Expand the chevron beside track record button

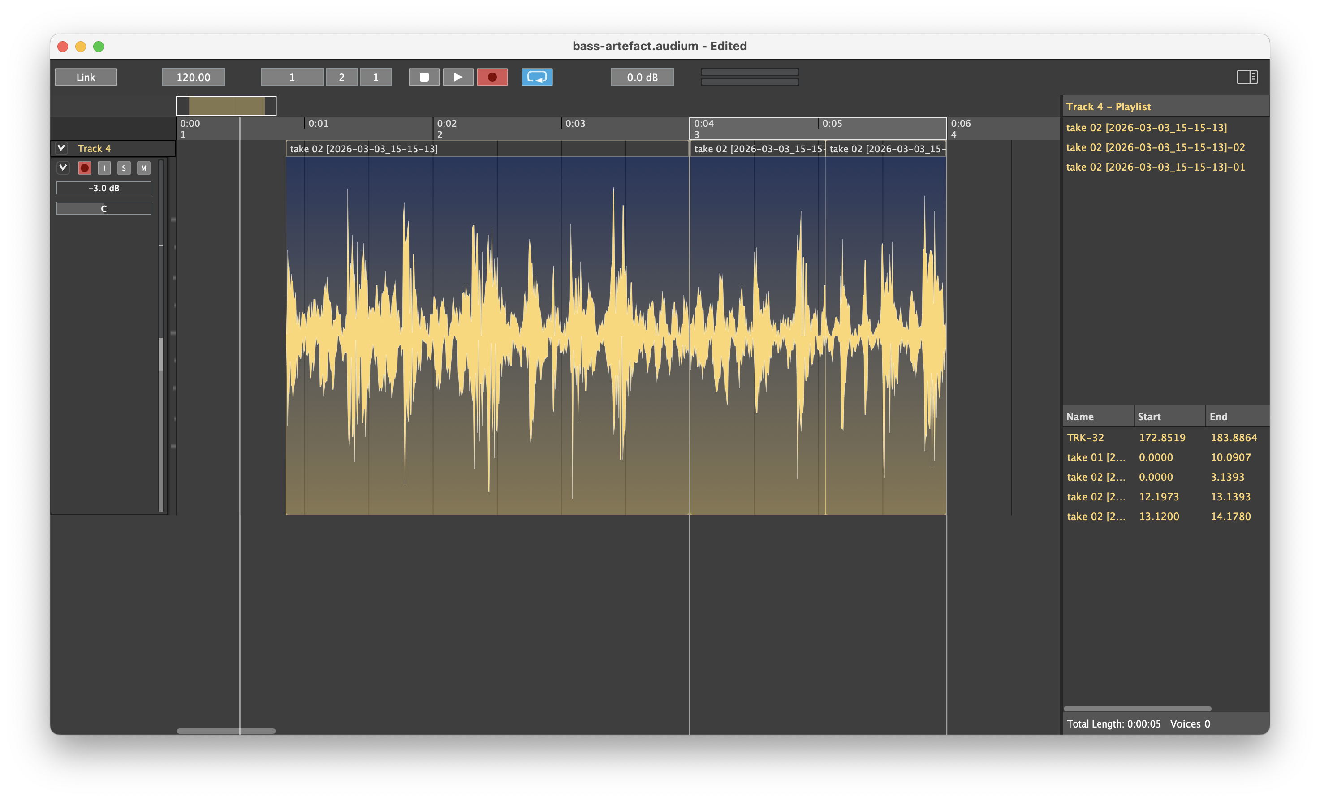pyautogui.click(x=63, y=168)
